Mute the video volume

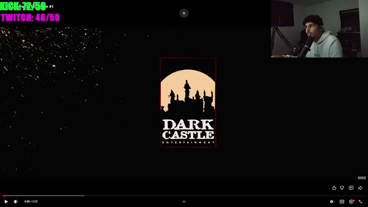16,202
